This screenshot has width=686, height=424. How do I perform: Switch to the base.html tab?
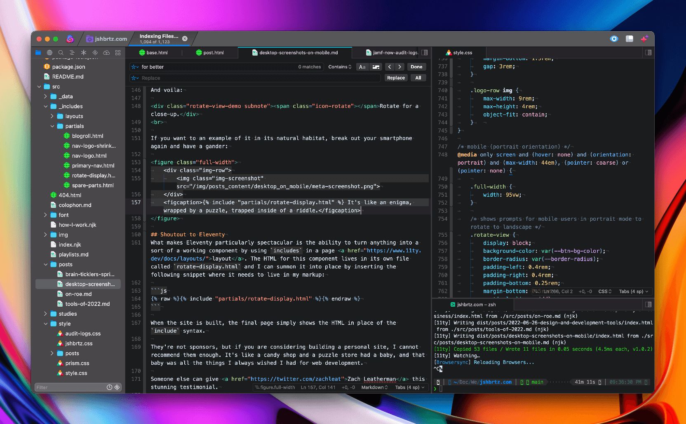point(153,53)
